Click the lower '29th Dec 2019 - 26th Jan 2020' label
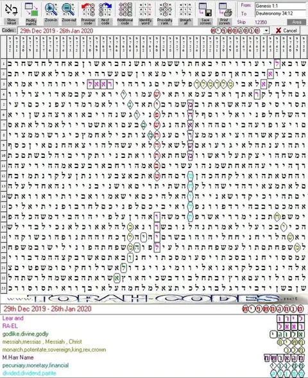Viewport: 308px width, 378px height. pyautogui.click(x=47, y=309)
